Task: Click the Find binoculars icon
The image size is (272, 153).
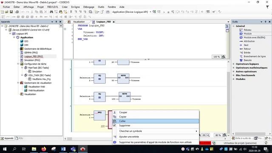Action: point(51,12)
